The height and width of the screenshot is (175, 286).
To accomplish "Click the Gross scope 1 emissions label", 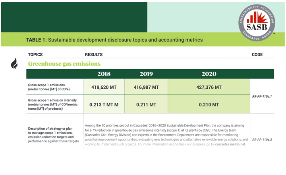I will [x=49, y=87].
